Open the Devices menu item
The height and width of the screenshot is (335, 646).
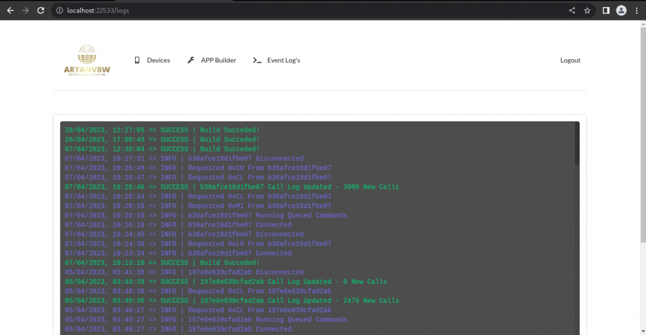[158, 61]
